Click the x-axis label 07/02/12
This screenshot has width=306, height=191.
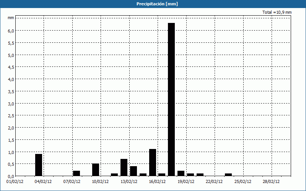pos(72,182)
